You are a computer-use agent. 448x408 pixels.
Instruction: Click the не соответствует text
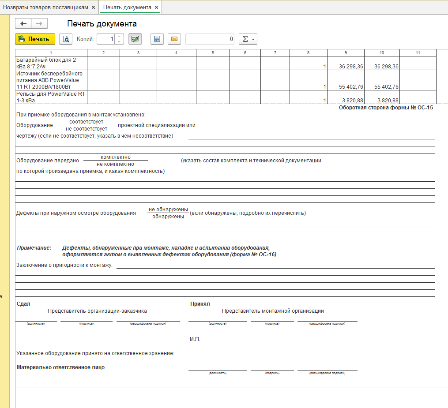[x=87, y=129]
